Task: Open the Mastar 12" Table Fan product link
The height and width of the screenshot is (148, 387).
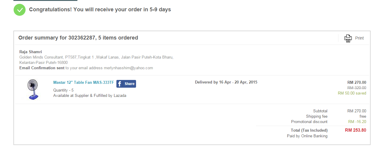Action: coord(83,83)
